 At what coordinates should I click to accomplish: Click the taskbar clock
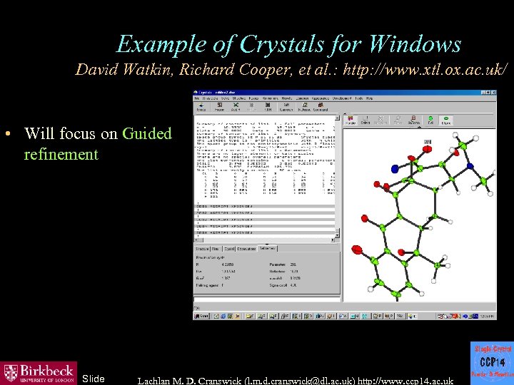point(488,317)
